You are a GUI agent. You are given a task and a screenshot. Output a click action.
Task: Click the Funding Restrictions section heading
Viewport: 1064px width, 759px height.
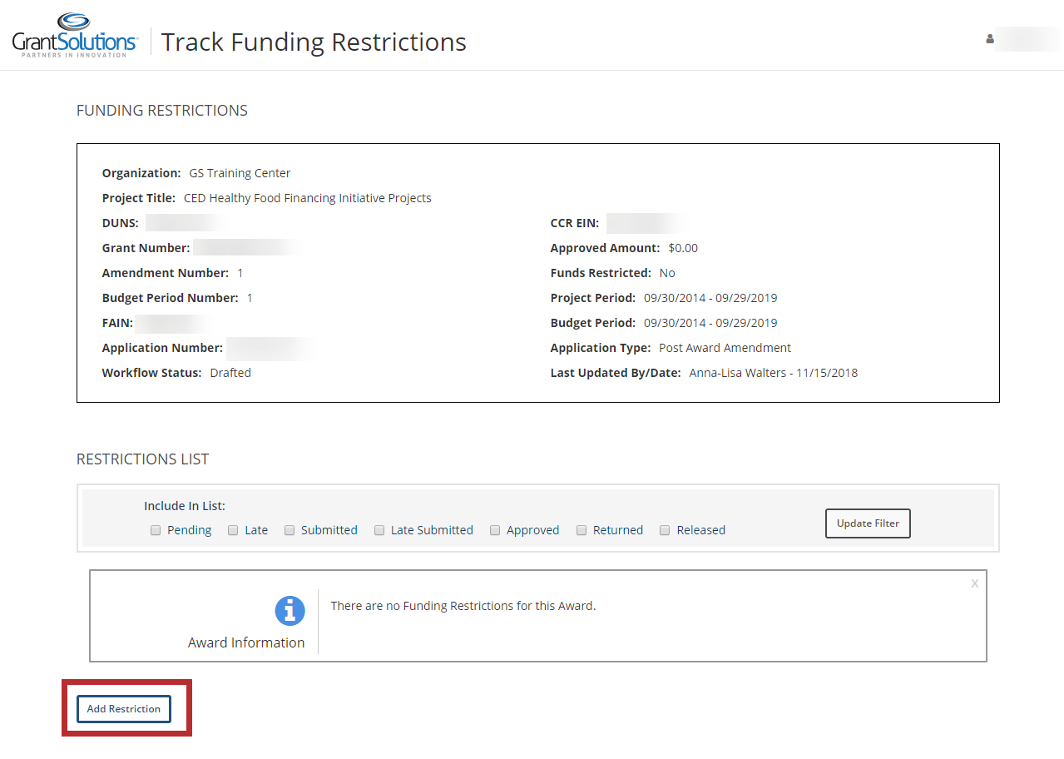pyautogui.click(x=162, y=111)
